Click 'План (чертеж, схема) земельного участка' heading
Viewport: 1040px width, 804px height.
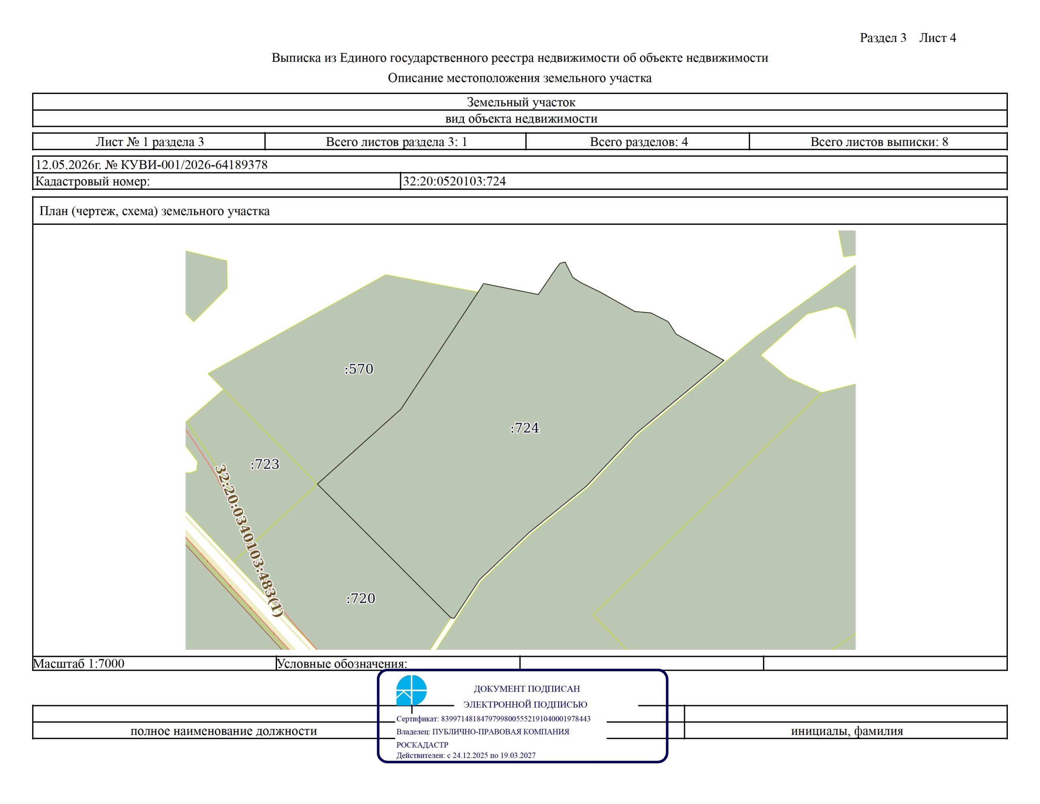154,211
